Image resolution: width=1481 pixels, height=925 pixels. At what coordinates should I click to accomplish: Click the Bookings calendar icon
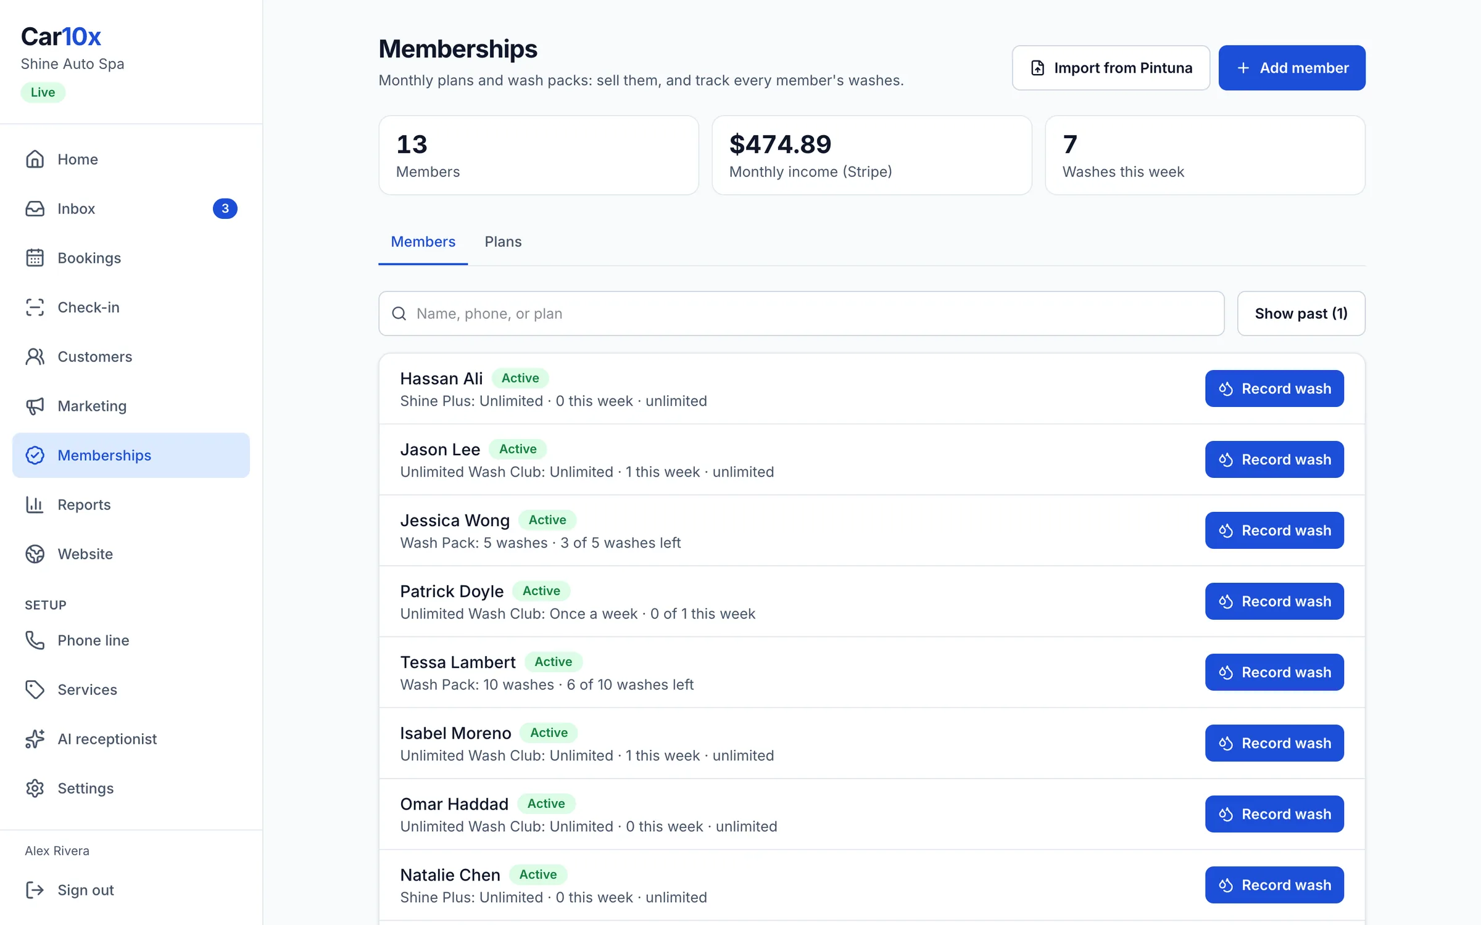pos(35,258)
